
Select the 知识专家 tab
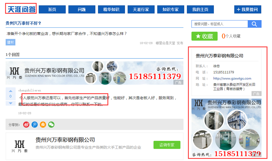click(171, 9)
